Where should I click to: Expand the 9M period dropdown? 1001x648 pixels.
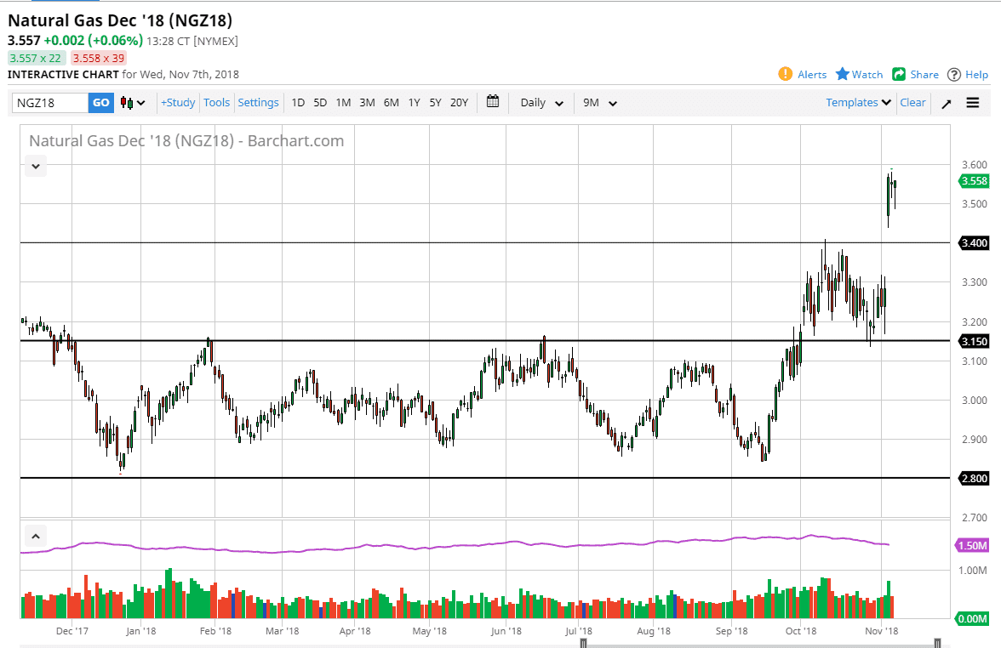point(599,103)
